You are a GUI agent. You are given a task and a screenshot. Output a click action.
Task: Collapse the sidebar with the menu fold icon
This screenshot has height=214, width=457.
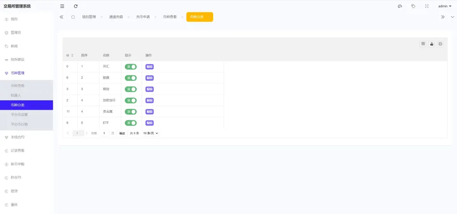[62, 6]
